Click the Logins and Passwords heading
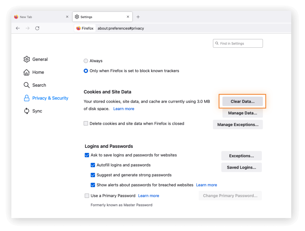 point(109,146)
